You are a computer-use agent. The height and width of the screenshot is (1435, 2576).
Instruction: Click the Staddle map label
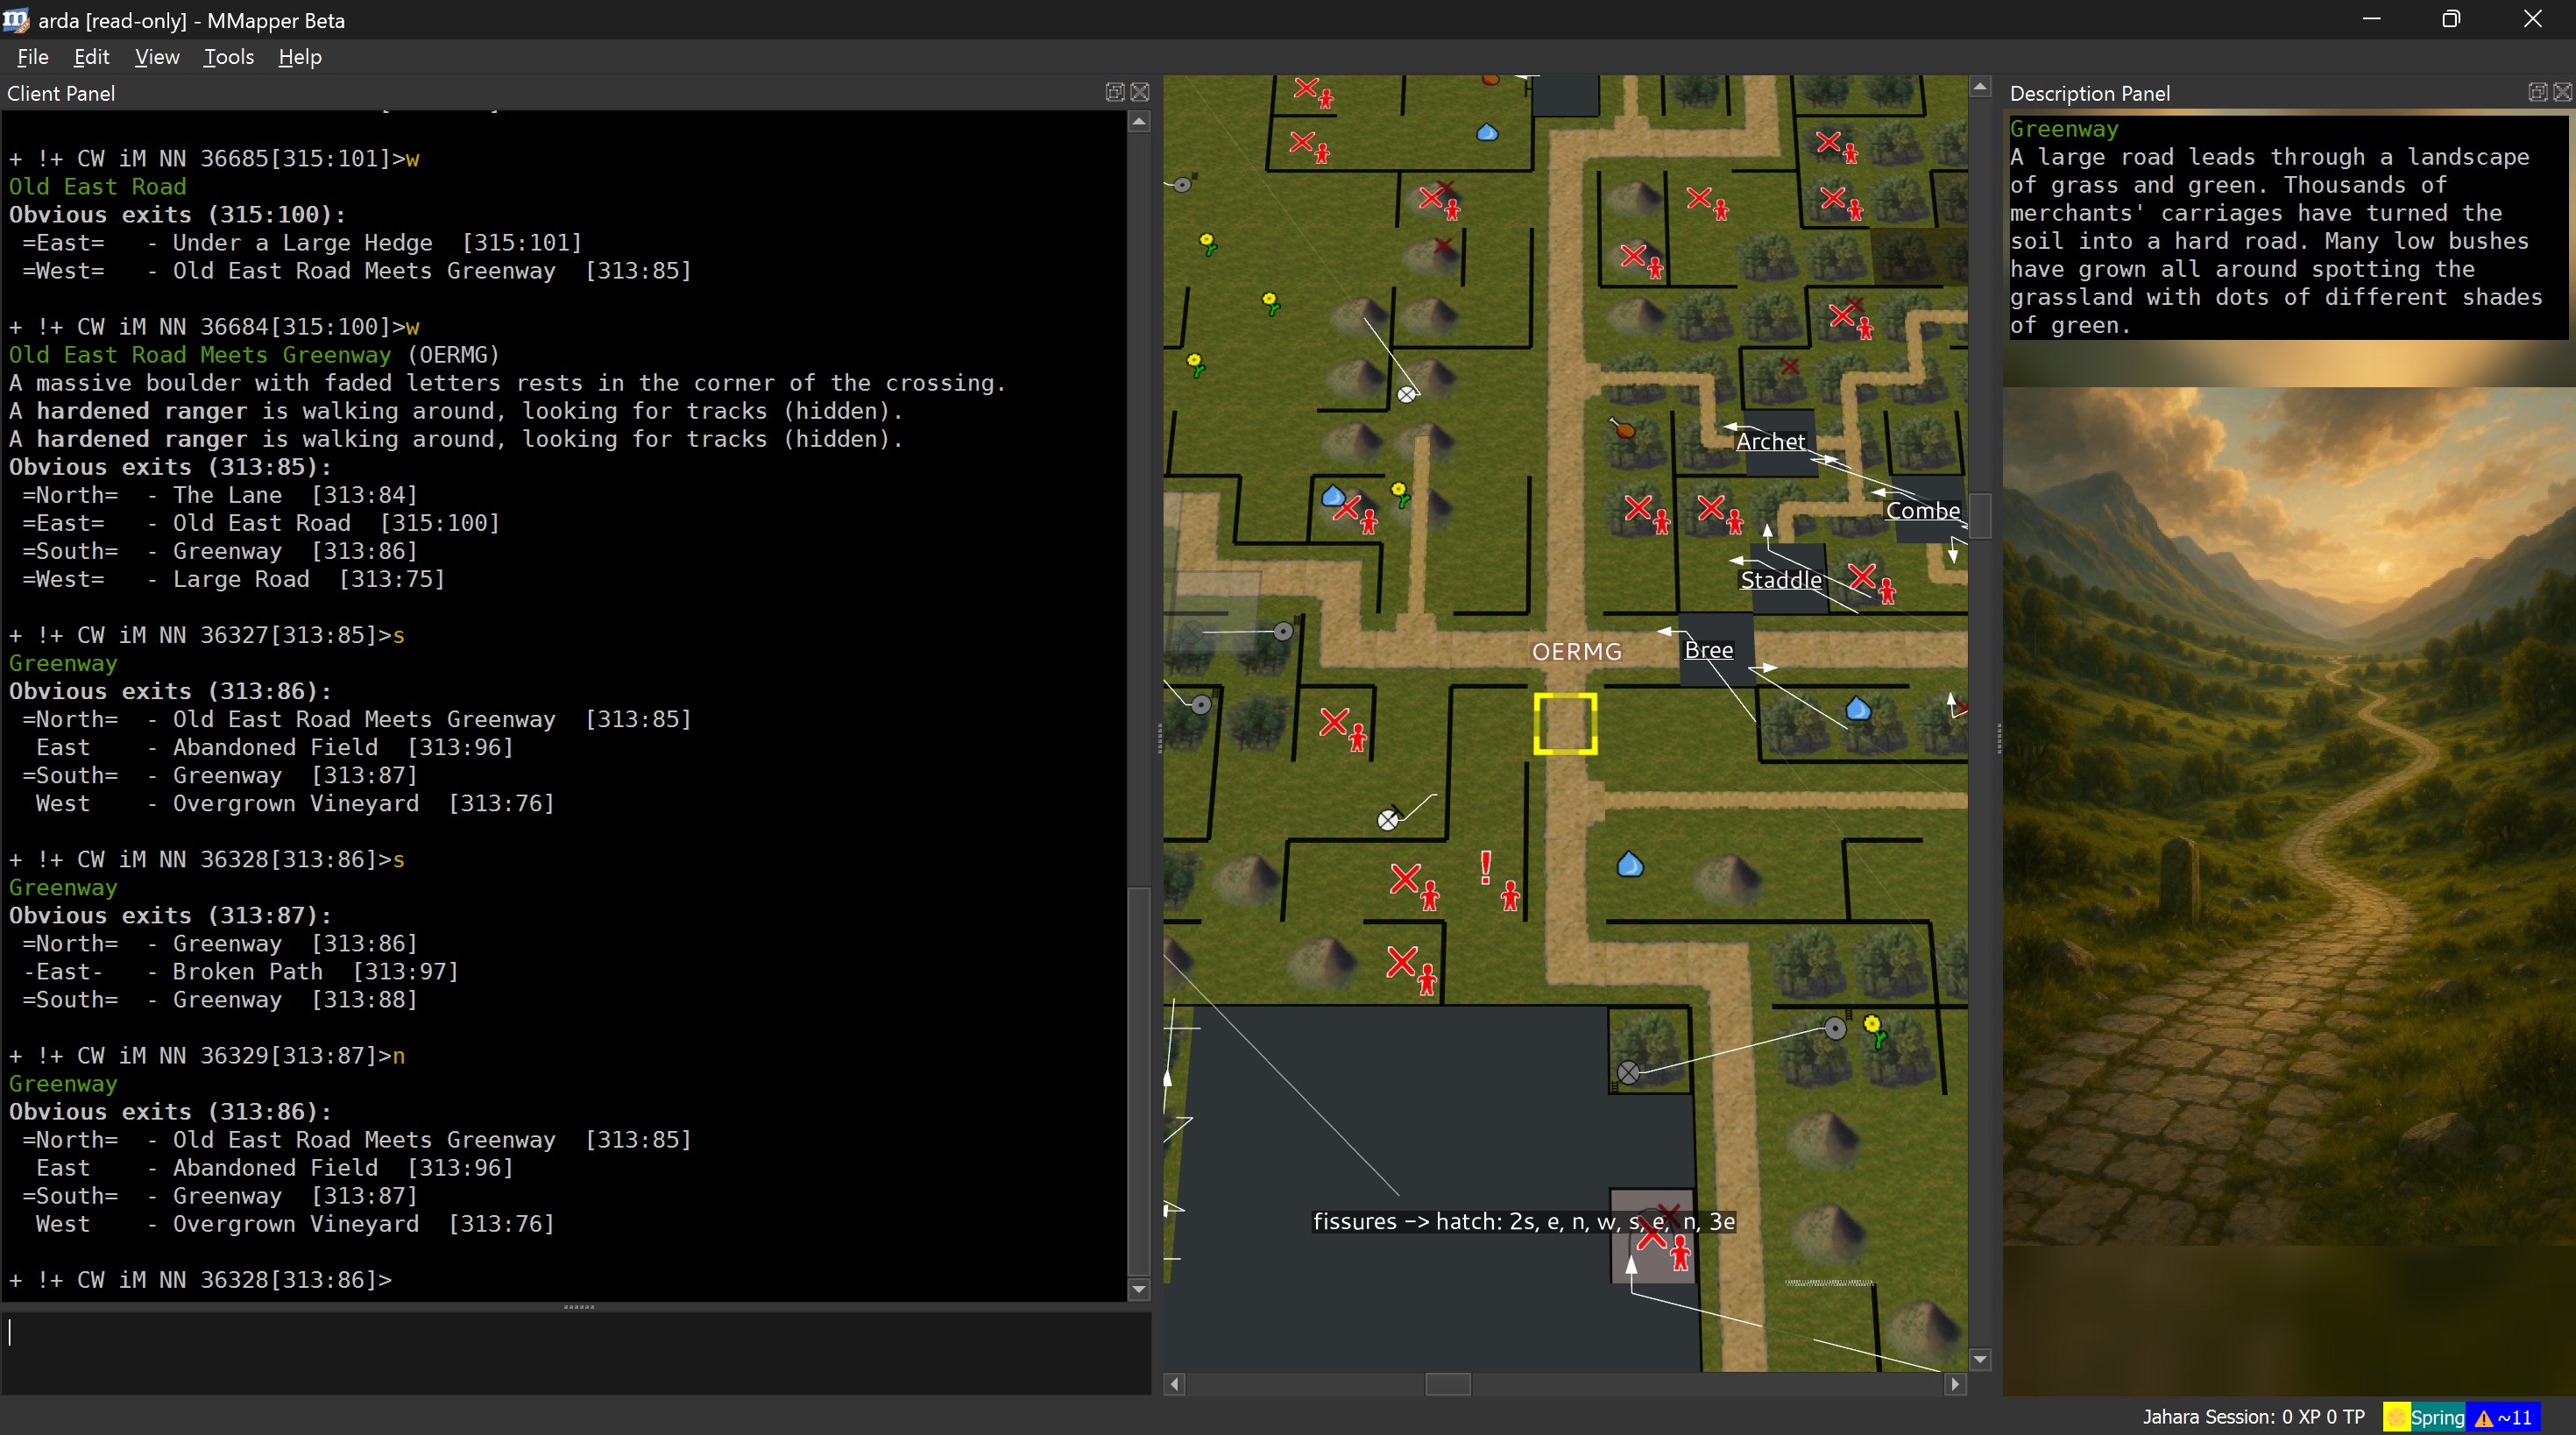(x=1780, y=580)
